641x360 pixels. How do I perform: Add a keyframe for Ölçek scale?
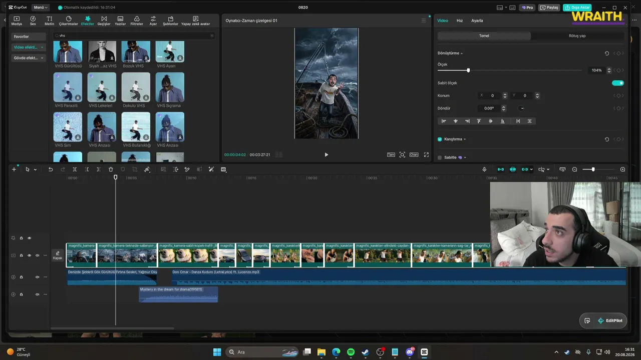[x=618, y=70]
